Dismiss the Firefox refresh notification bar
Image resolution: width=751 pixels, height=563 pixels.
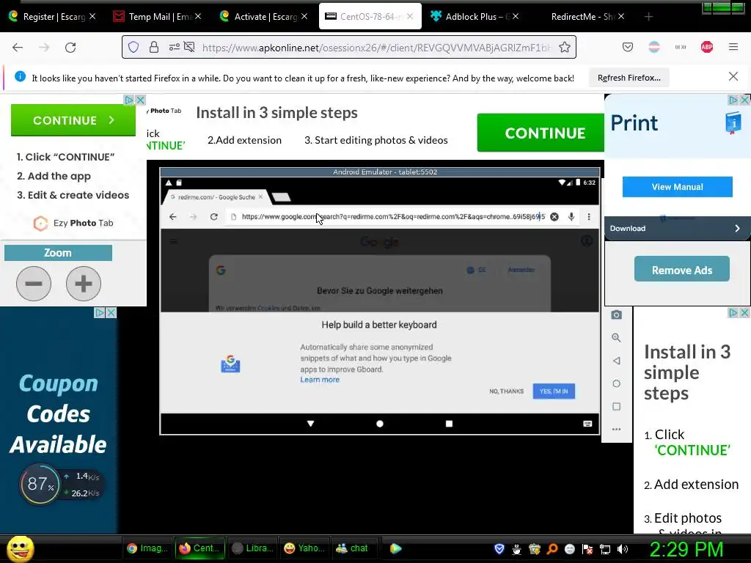[x=733, y=76]
